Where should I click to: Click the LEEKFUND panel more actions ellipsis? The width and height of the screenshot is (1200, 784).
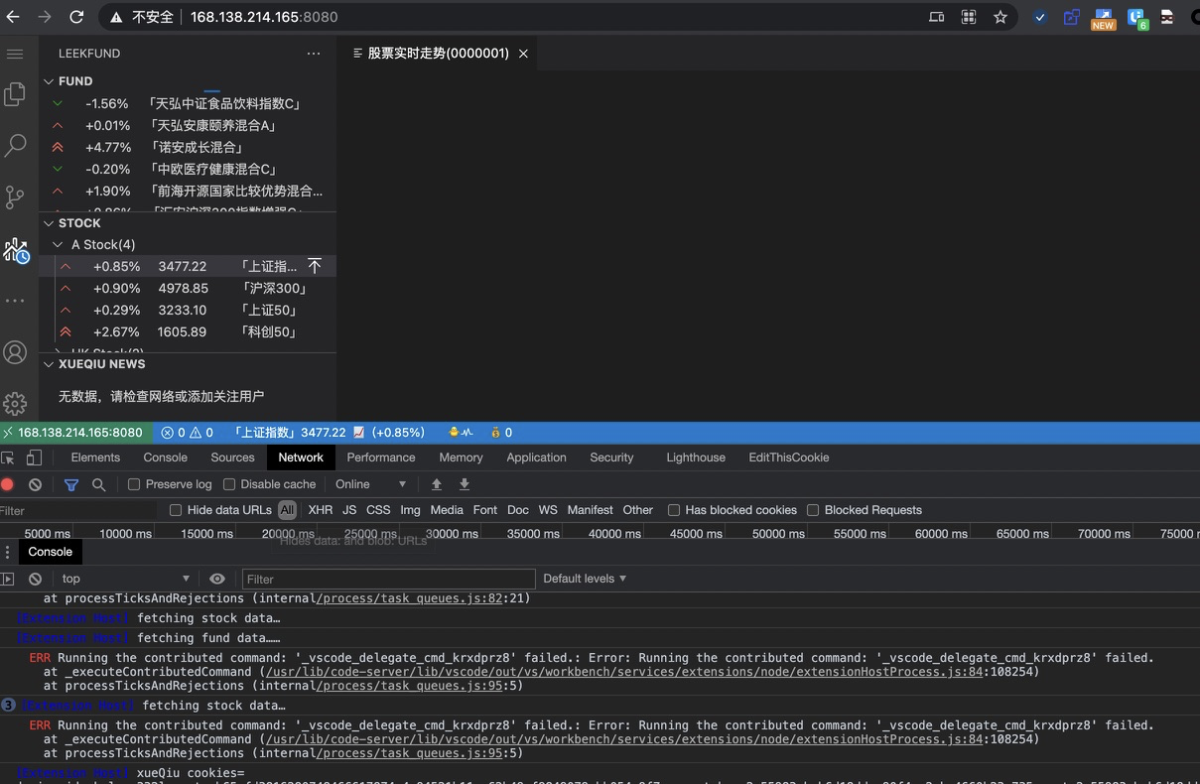click(314, 54)
